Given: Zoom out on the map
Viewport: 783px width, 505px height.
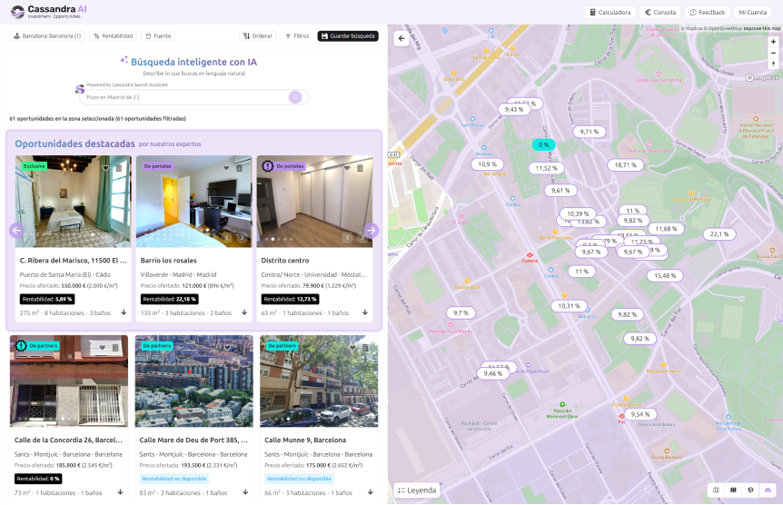Looking at the screenshot, I should click(x=773, y=53).
